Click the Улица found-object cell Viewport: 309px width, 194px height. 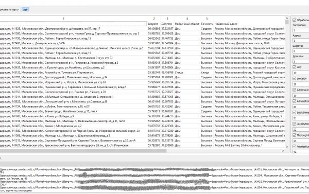coord(187,73)
